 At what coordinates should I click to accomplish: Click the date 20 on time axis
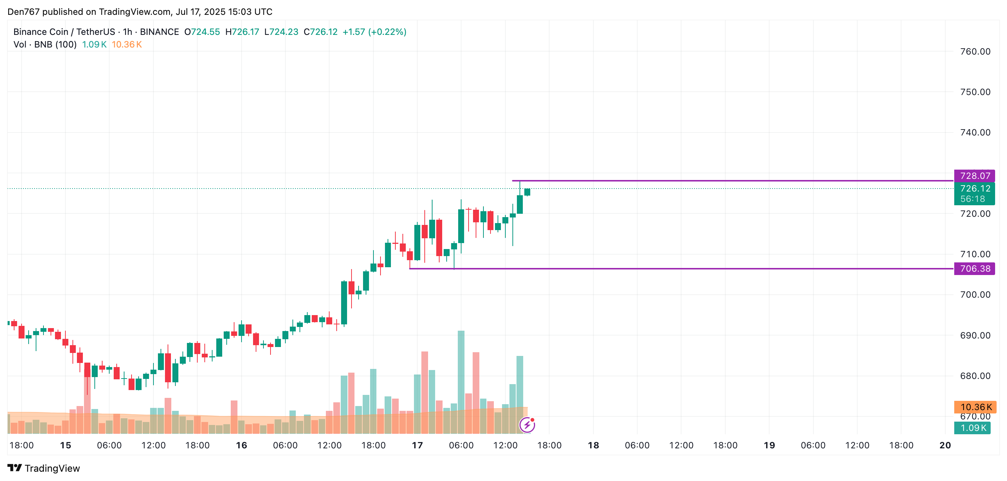click(945, 445)
